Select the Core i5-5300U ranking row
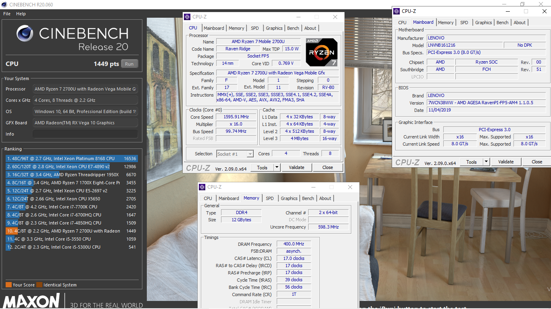This screenshot has width=551, height=309. point(71,247)
